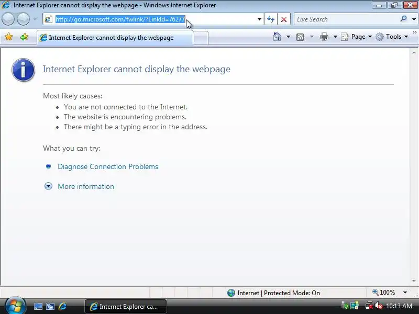Open the Page menu
This screenshot has width=419, height=314.
[x=357, y=37]
